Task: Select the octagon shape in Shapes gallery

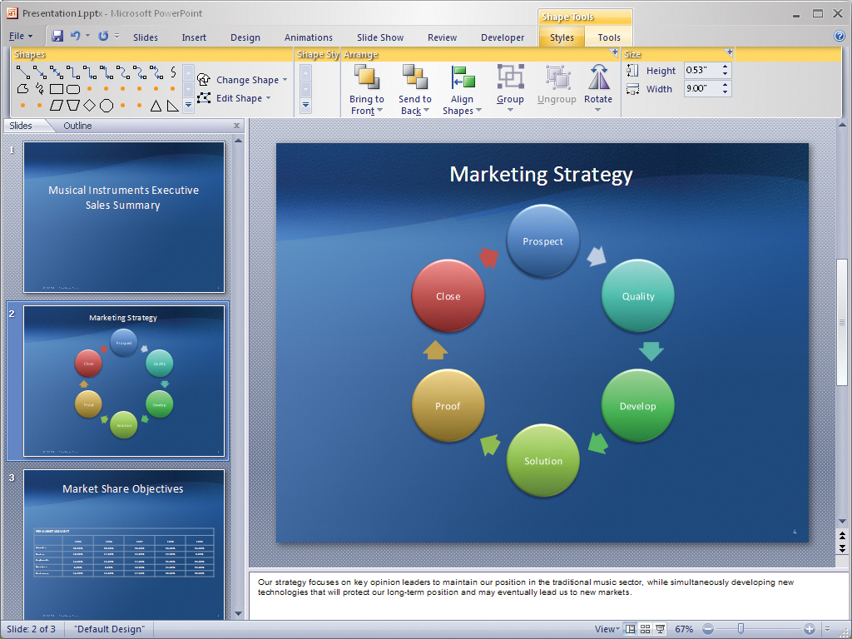Action: click(x=106, y=106)
